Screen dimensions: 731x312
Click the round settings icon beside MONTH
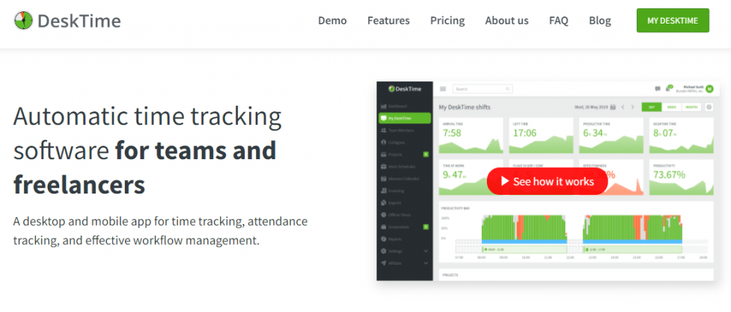coord(709,107)
